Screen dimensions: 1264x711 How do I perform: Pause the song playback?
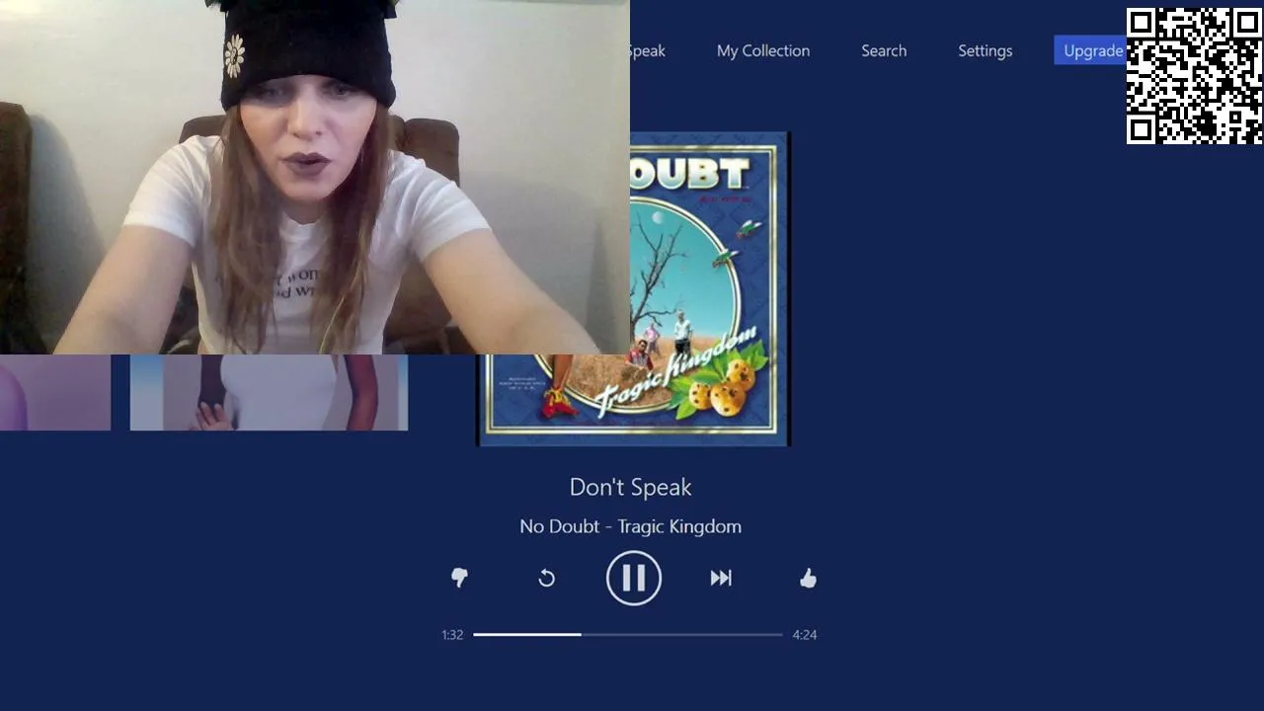[x=633, y=578]
